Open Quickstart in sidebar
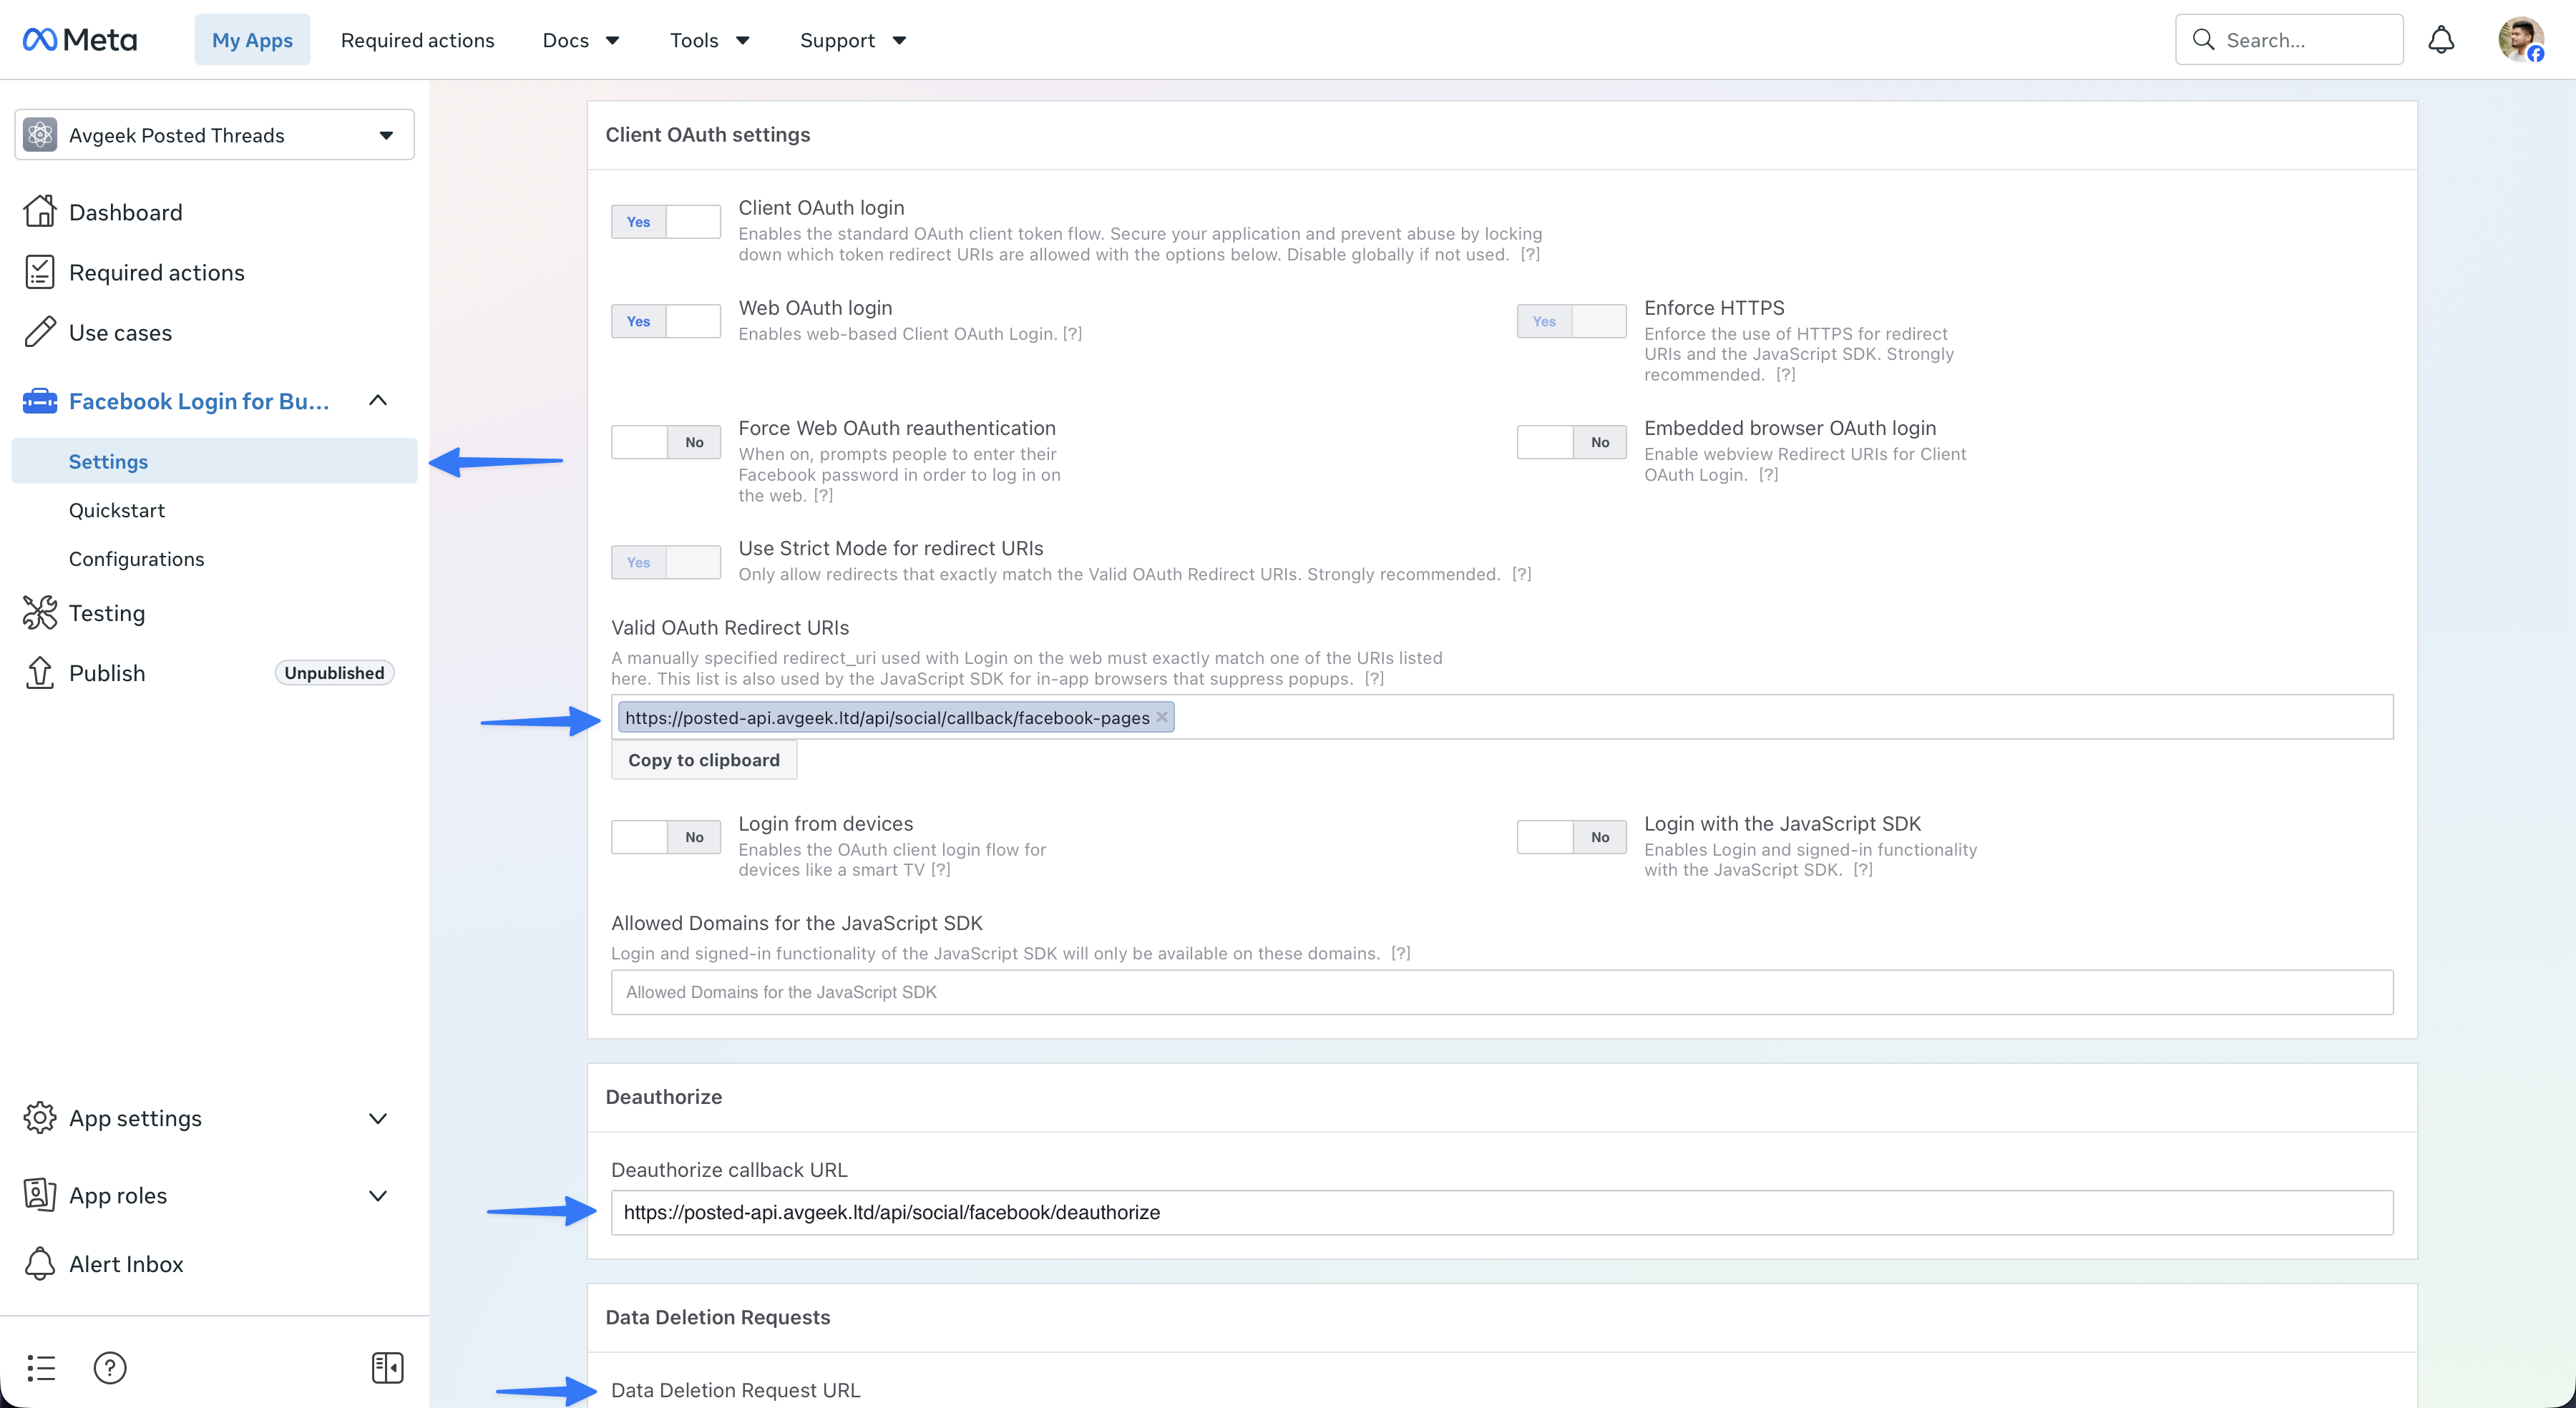The image size is (2576, 1408). 117,510
